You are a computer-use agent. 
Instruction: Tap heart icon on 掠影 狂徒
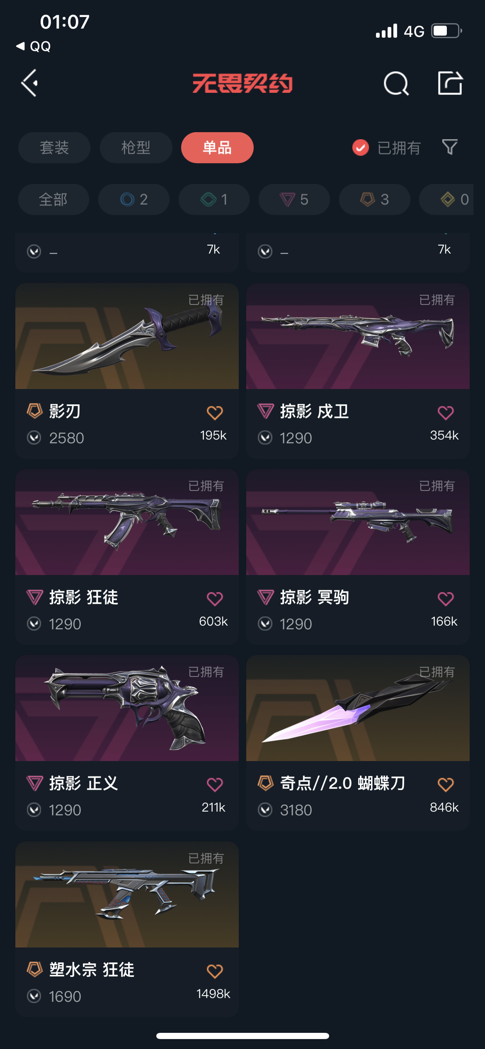click(x=215, y=598)
